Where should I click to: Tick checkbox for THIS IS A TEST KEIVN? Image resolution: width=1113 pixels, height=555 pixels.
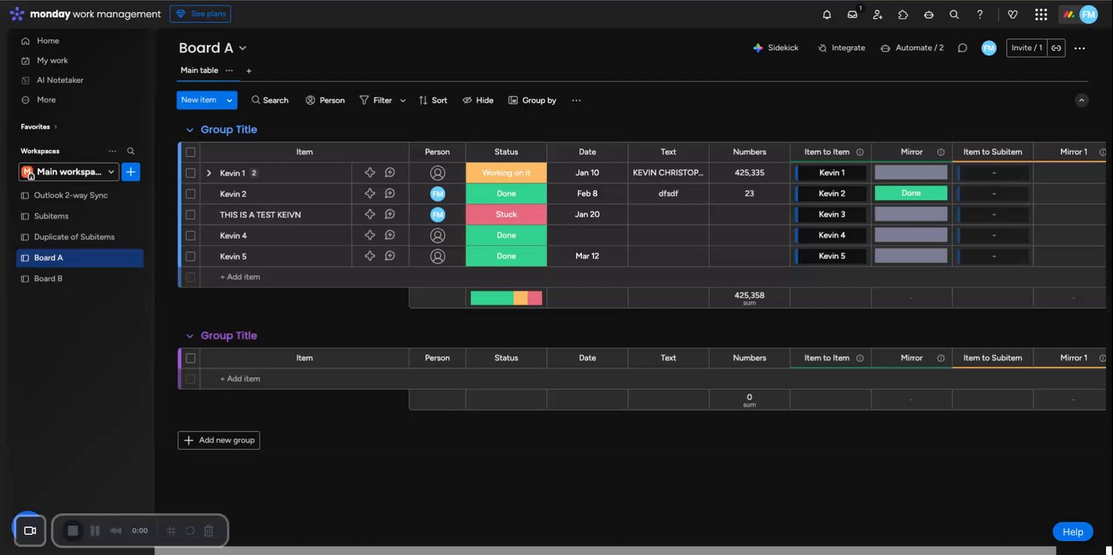pyautogui.click(x=191, y=215)
